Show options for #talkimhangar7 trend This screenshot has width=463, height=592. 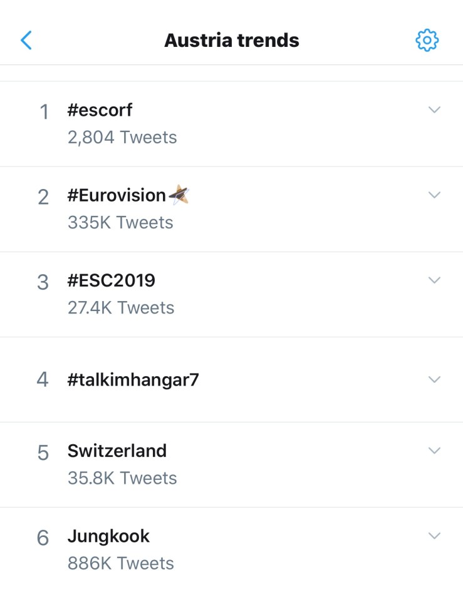click(x=434, y=379)
